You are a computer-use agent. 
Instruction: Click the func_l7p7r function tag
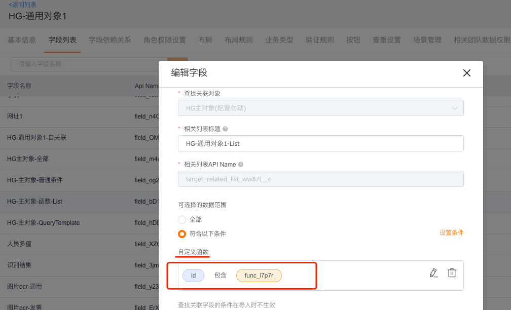[259, 276]
